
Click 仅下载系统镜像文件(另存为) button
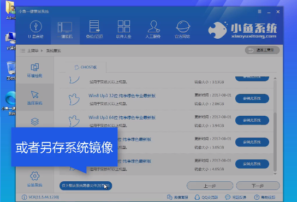tap(86, 186)
